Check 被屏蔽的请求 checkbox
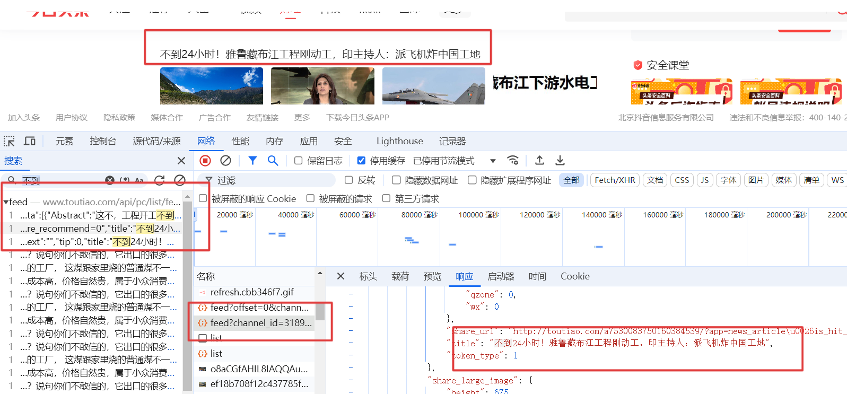Image resolution: width=847 pixels, height=394 pixels. (310, 198)
